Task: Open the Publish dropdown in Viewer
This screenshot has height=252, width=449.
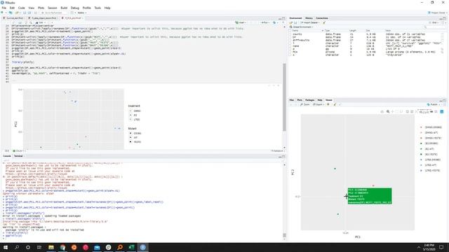Action: pyautogui.click(x=434, y=104)
